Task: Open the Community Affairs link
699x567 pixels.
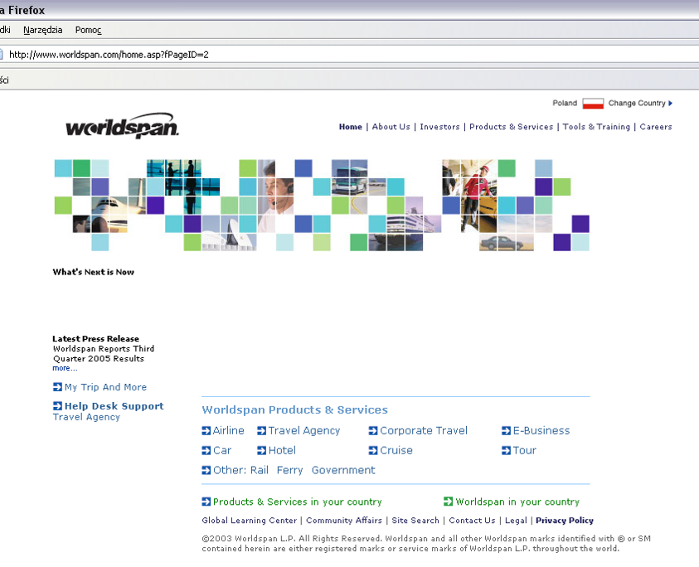Action: (344, 521)
